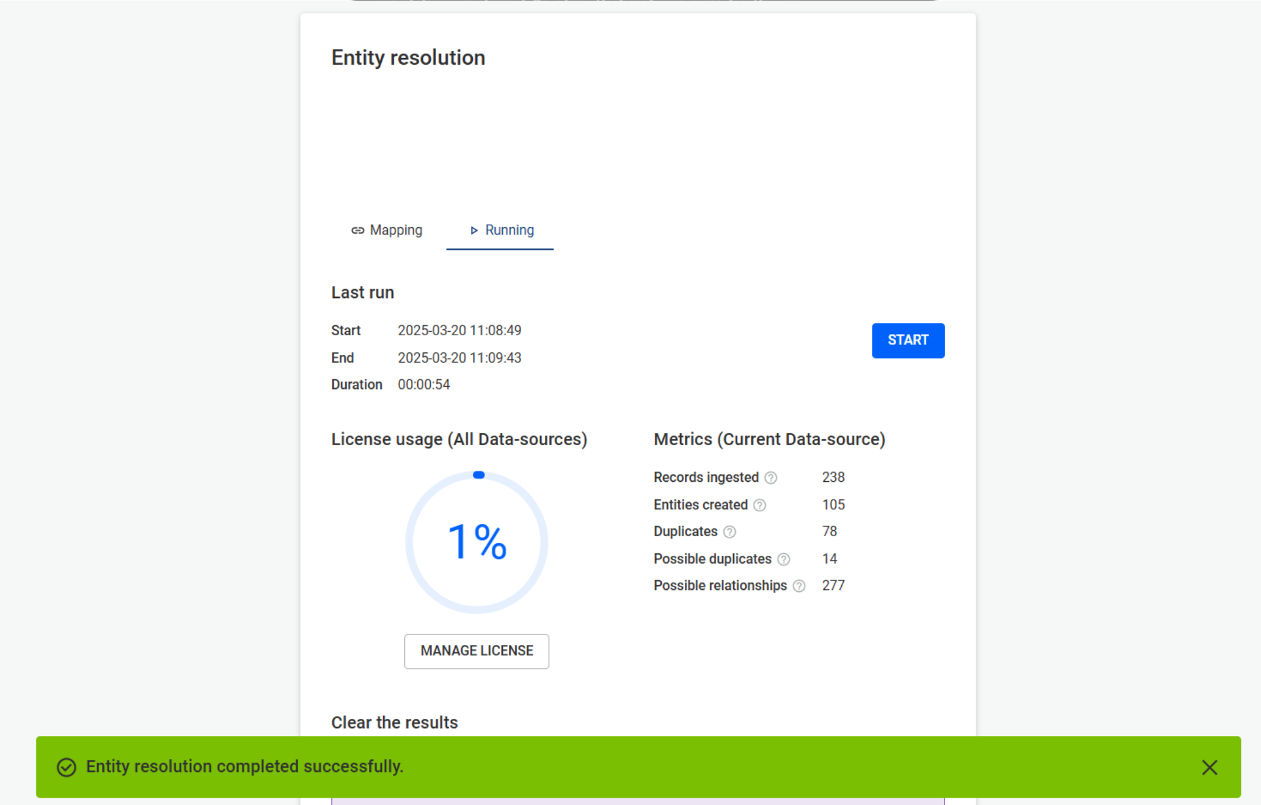Click the Clear the results heading
This screenshot has width=1261, height=805.
pos(394,723)
